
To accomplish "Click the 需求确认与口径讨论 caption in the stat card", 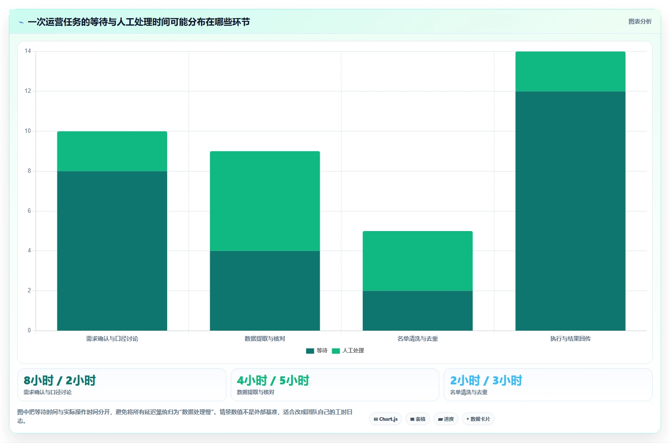I will 48,392.
